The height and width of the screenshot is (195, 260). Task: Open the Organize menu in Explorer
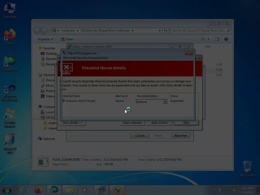tap(45, 39)
